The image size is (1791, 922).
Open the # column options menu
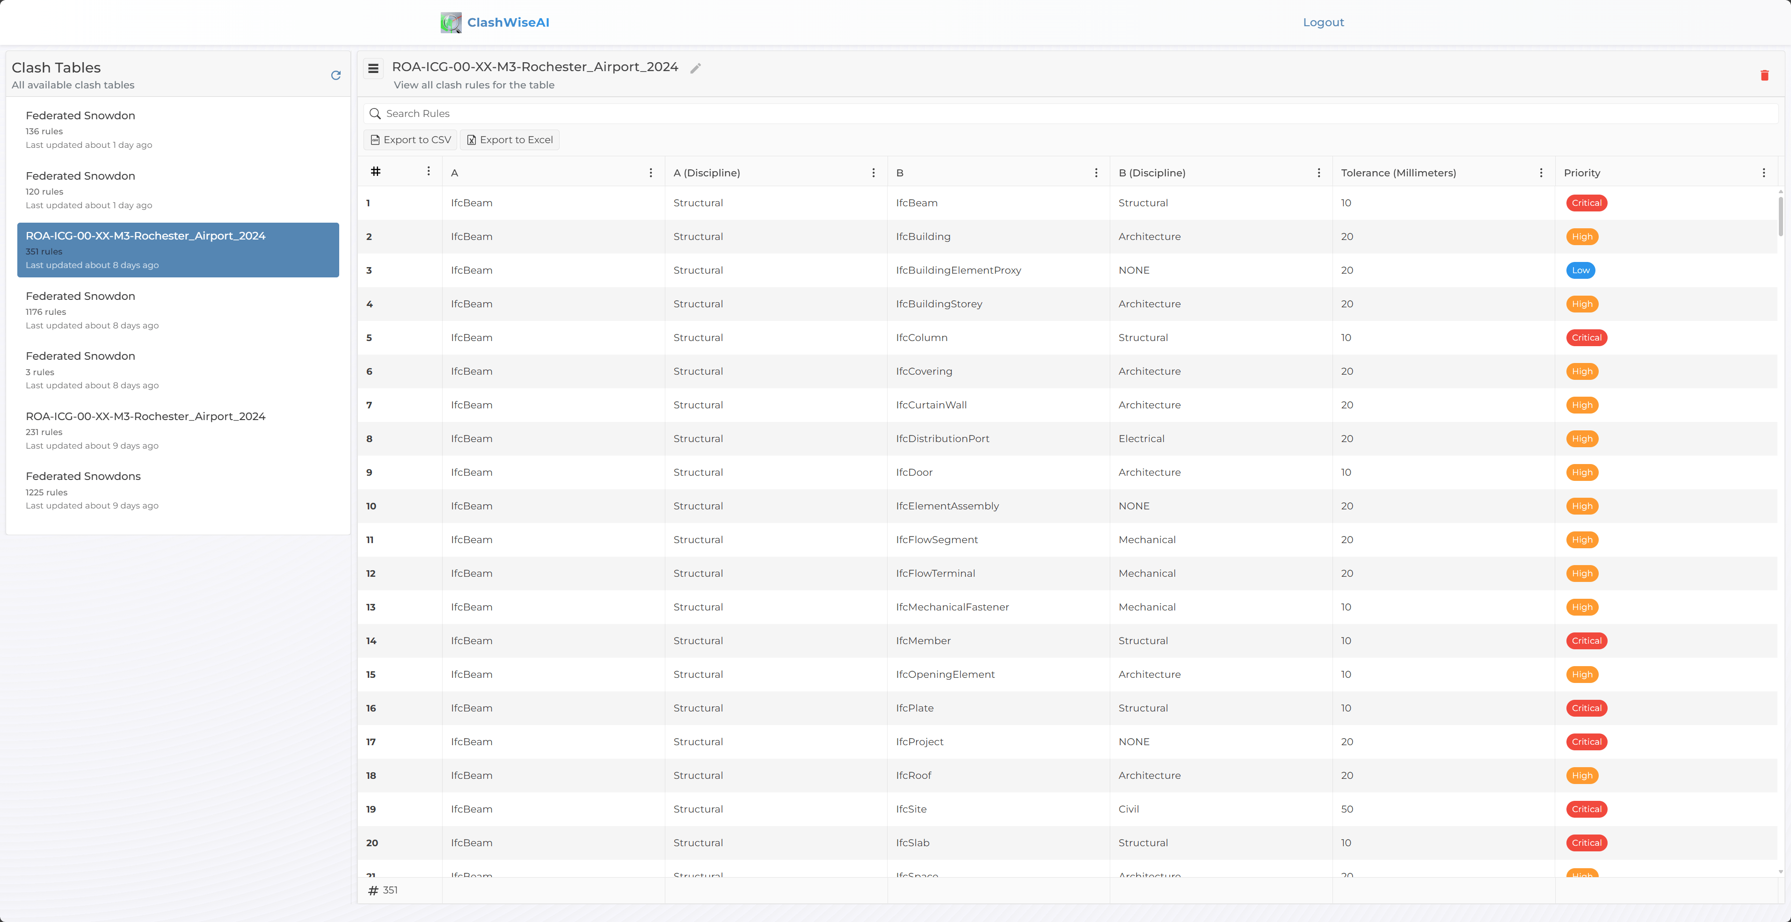[428, 172]
